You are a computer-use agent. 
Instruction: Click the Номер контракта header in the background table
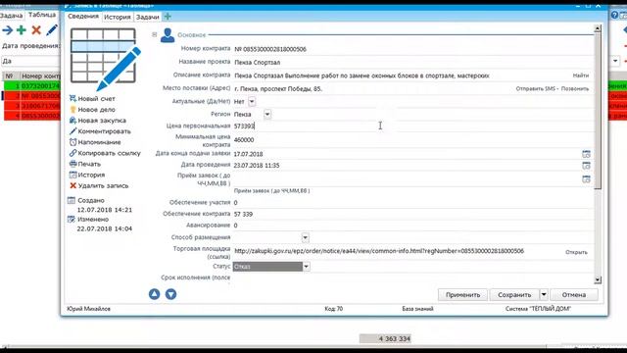click(41, 76)
